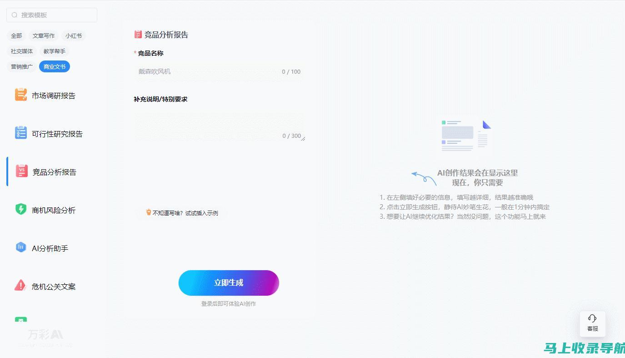Click the VS icon beside 竞品分析报告 heading
This screenshot has height=358, width=625.
click(138, 34)
